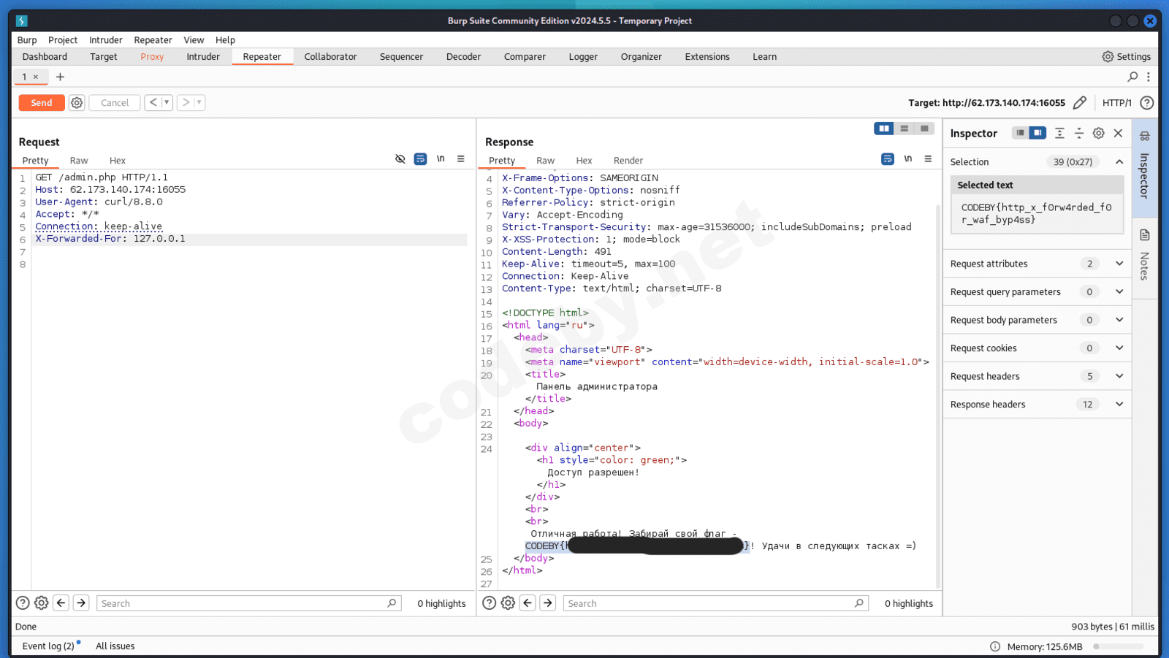Open the history back dropdown arrow
This screenshot has height=658, width=1169.
coord(167,103)
